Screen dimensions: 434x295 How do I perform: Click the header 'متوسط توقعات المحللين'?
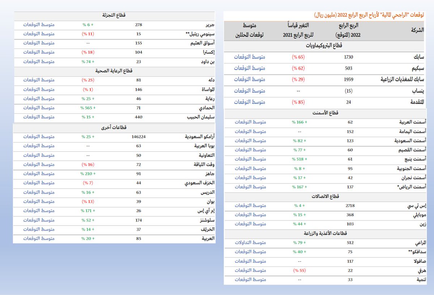(x=250, y=30)
